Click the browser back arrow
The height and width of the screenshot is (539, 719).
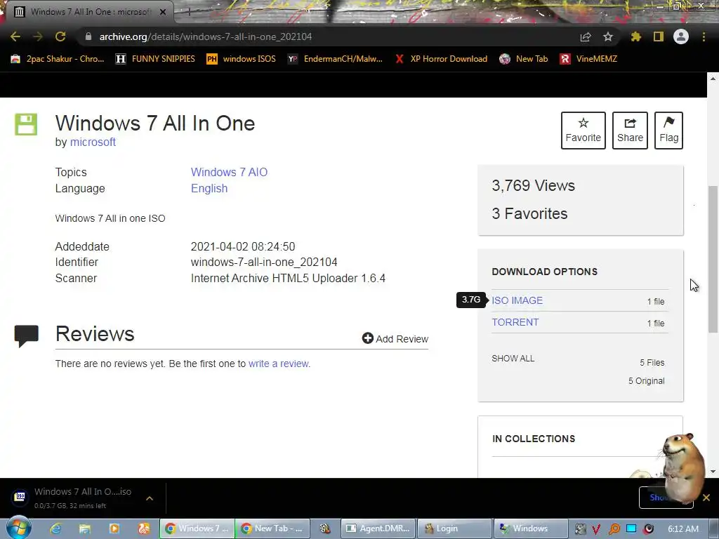tap(15, 36)
